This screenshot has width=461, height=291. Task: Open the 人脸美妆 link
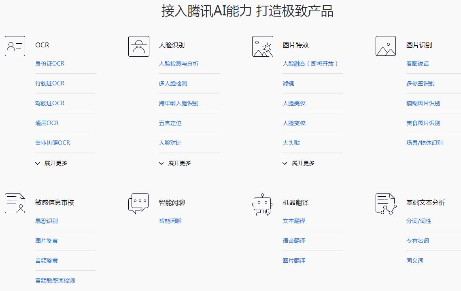(294, 103)
